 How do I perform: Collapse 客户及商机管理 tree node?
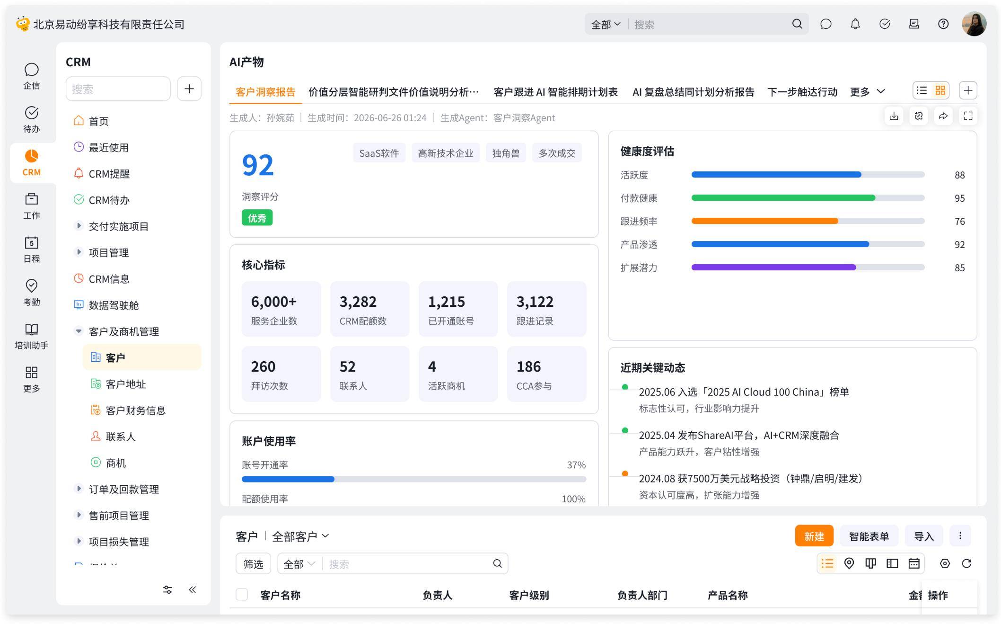click(x=79, y=331)
